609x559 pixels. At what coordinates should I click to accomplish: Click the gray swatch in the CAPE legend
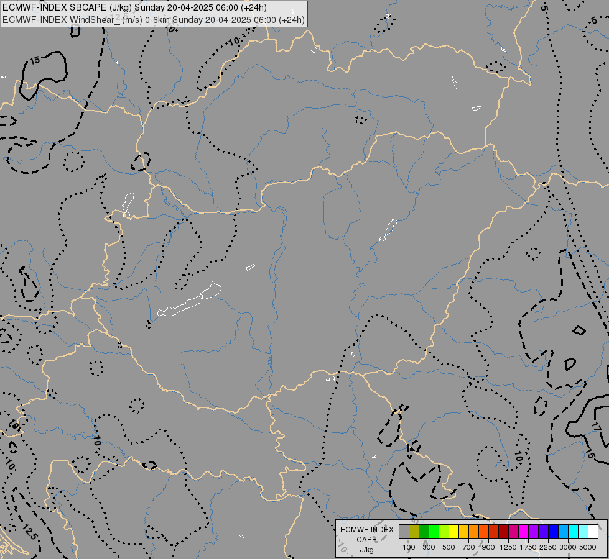(404, 531)
